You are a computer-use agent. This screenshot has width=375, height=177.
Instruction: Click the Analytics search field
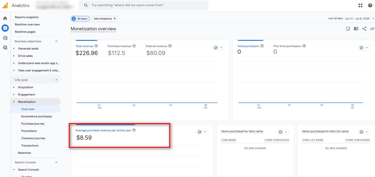[143, 5]
